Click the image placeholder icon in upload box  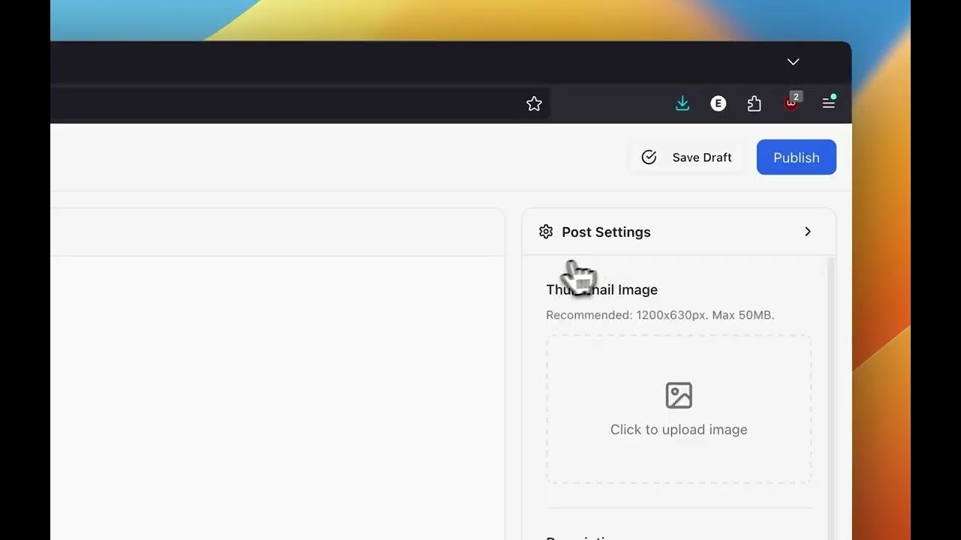point(679,395)
